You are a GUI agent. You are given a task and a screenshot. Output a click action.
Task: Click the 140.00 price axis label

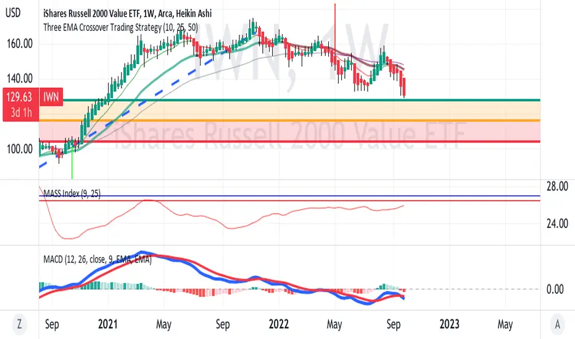click(20, 78)
